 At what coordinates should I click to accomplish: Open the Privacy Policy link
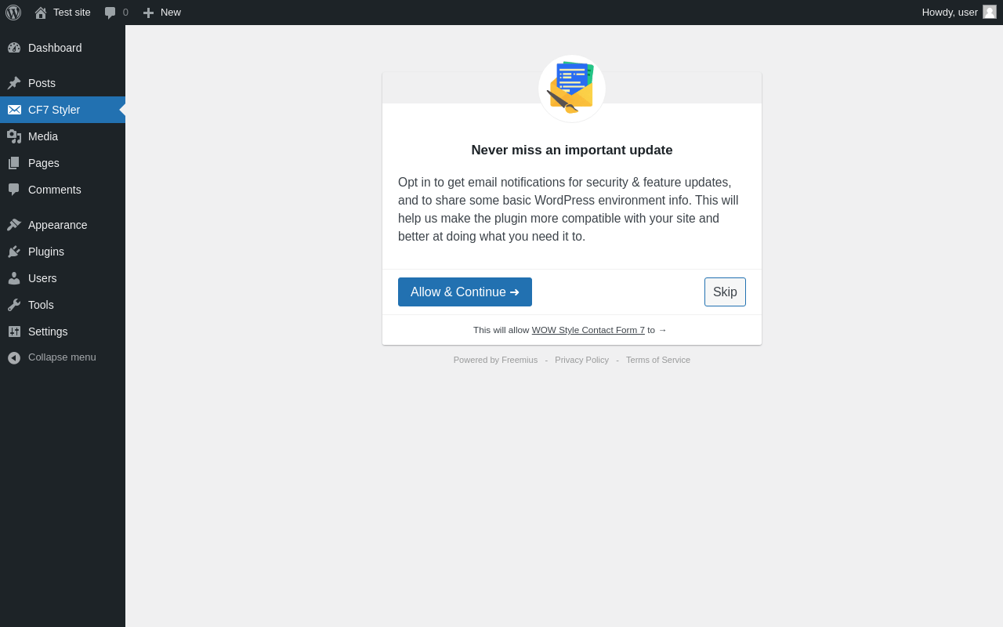[x=581, y=360]
